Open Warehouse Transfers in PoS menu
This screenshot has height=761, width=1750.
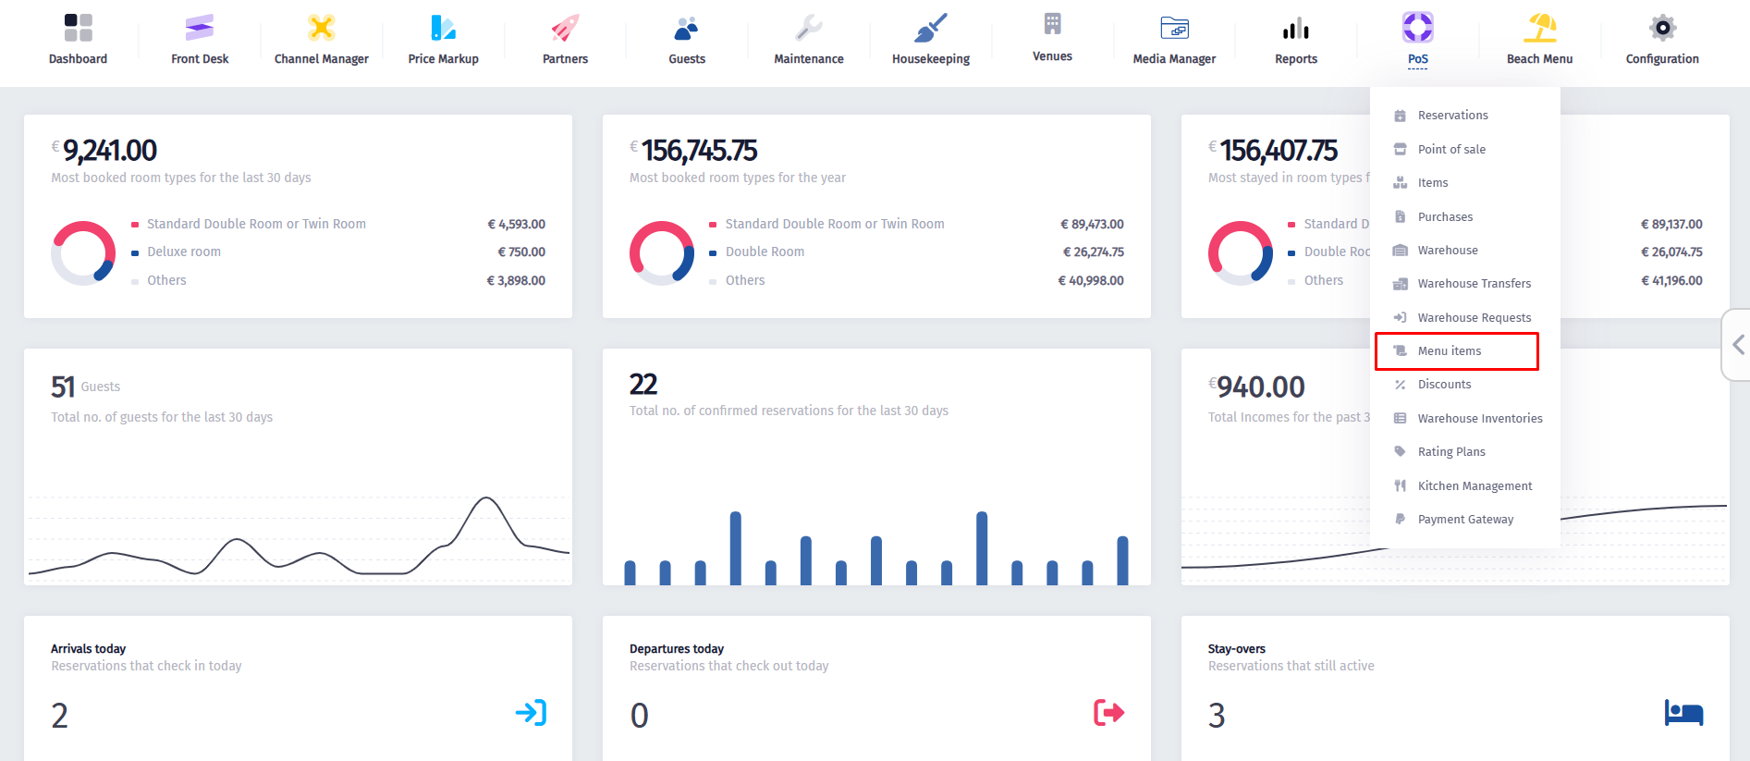pos(1474,284)
